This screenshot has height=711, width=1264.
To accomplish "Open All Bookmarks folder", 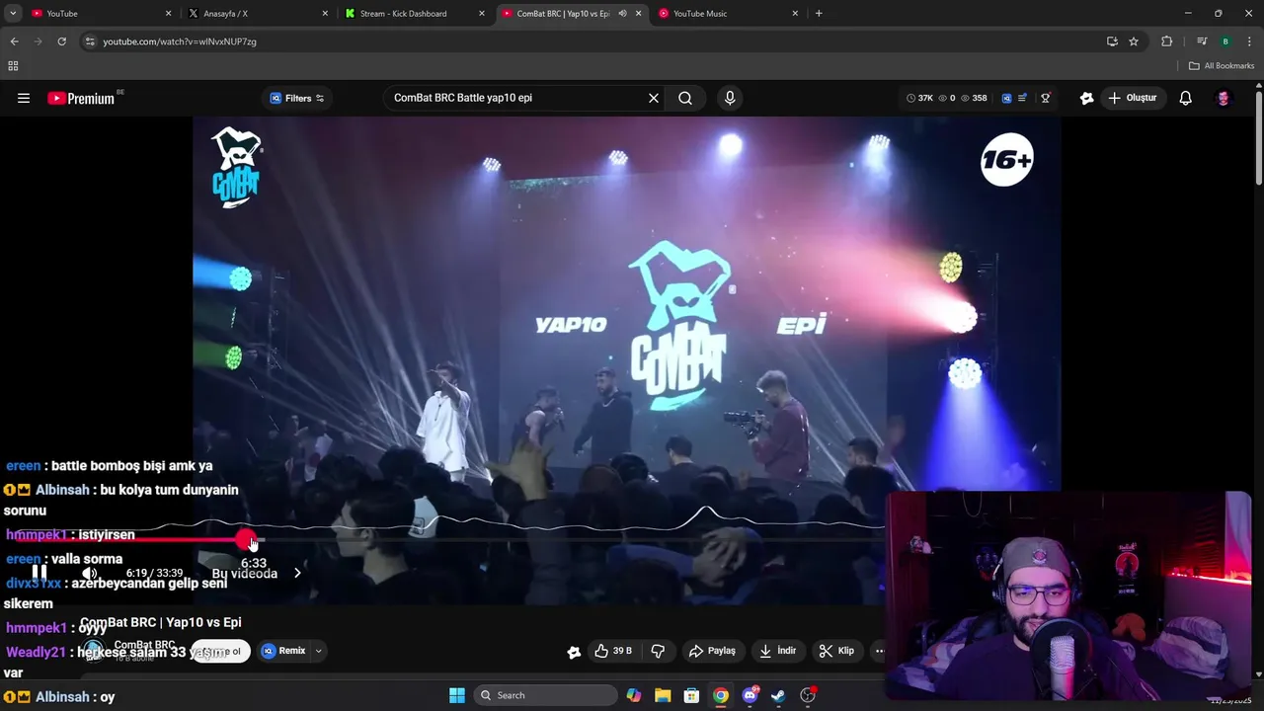I will tap(1222, 66).
